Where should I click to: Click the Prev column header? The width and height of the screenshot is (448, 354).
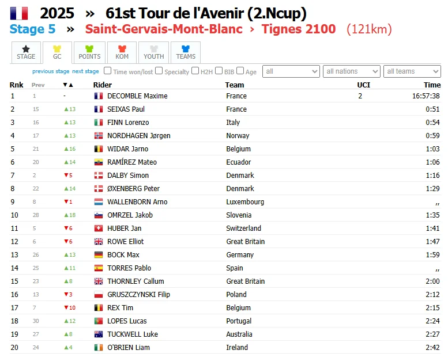tap(38, 85)
